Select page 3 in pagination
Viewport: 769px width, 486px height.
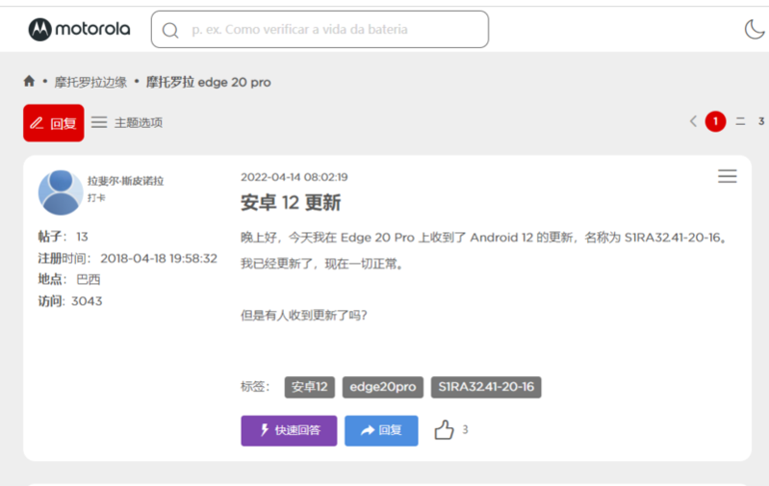point(761,121)
